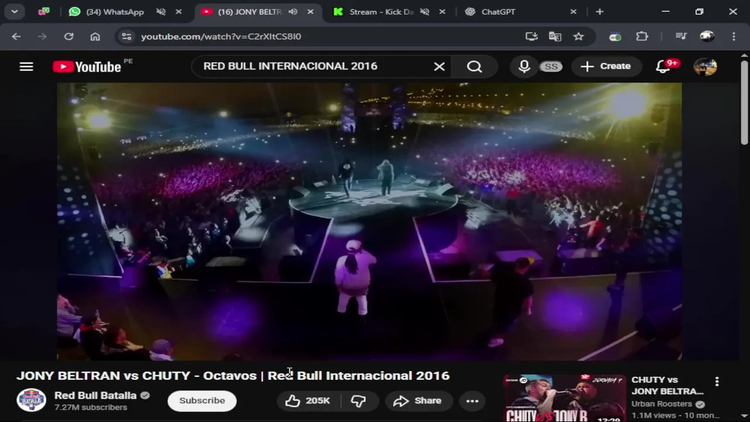This screenshot has height=422, width=750.
Task: Open Chrome's three-dot menu
Action: click(x=734, y=36)
